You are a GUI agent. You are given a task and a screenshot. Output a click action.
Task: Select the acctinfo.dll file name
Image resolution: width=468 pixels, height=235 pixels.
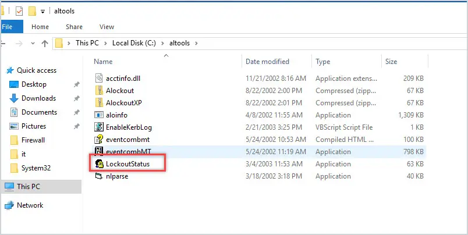pyautogui.click(x=123, y=79)
